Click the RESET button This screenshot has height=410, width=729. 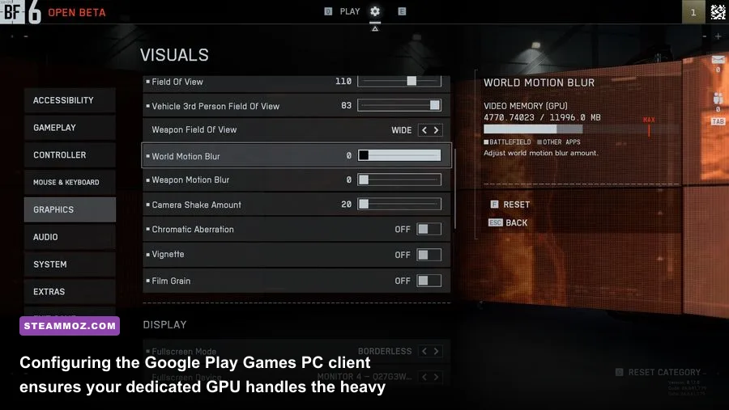click(510, 205)
